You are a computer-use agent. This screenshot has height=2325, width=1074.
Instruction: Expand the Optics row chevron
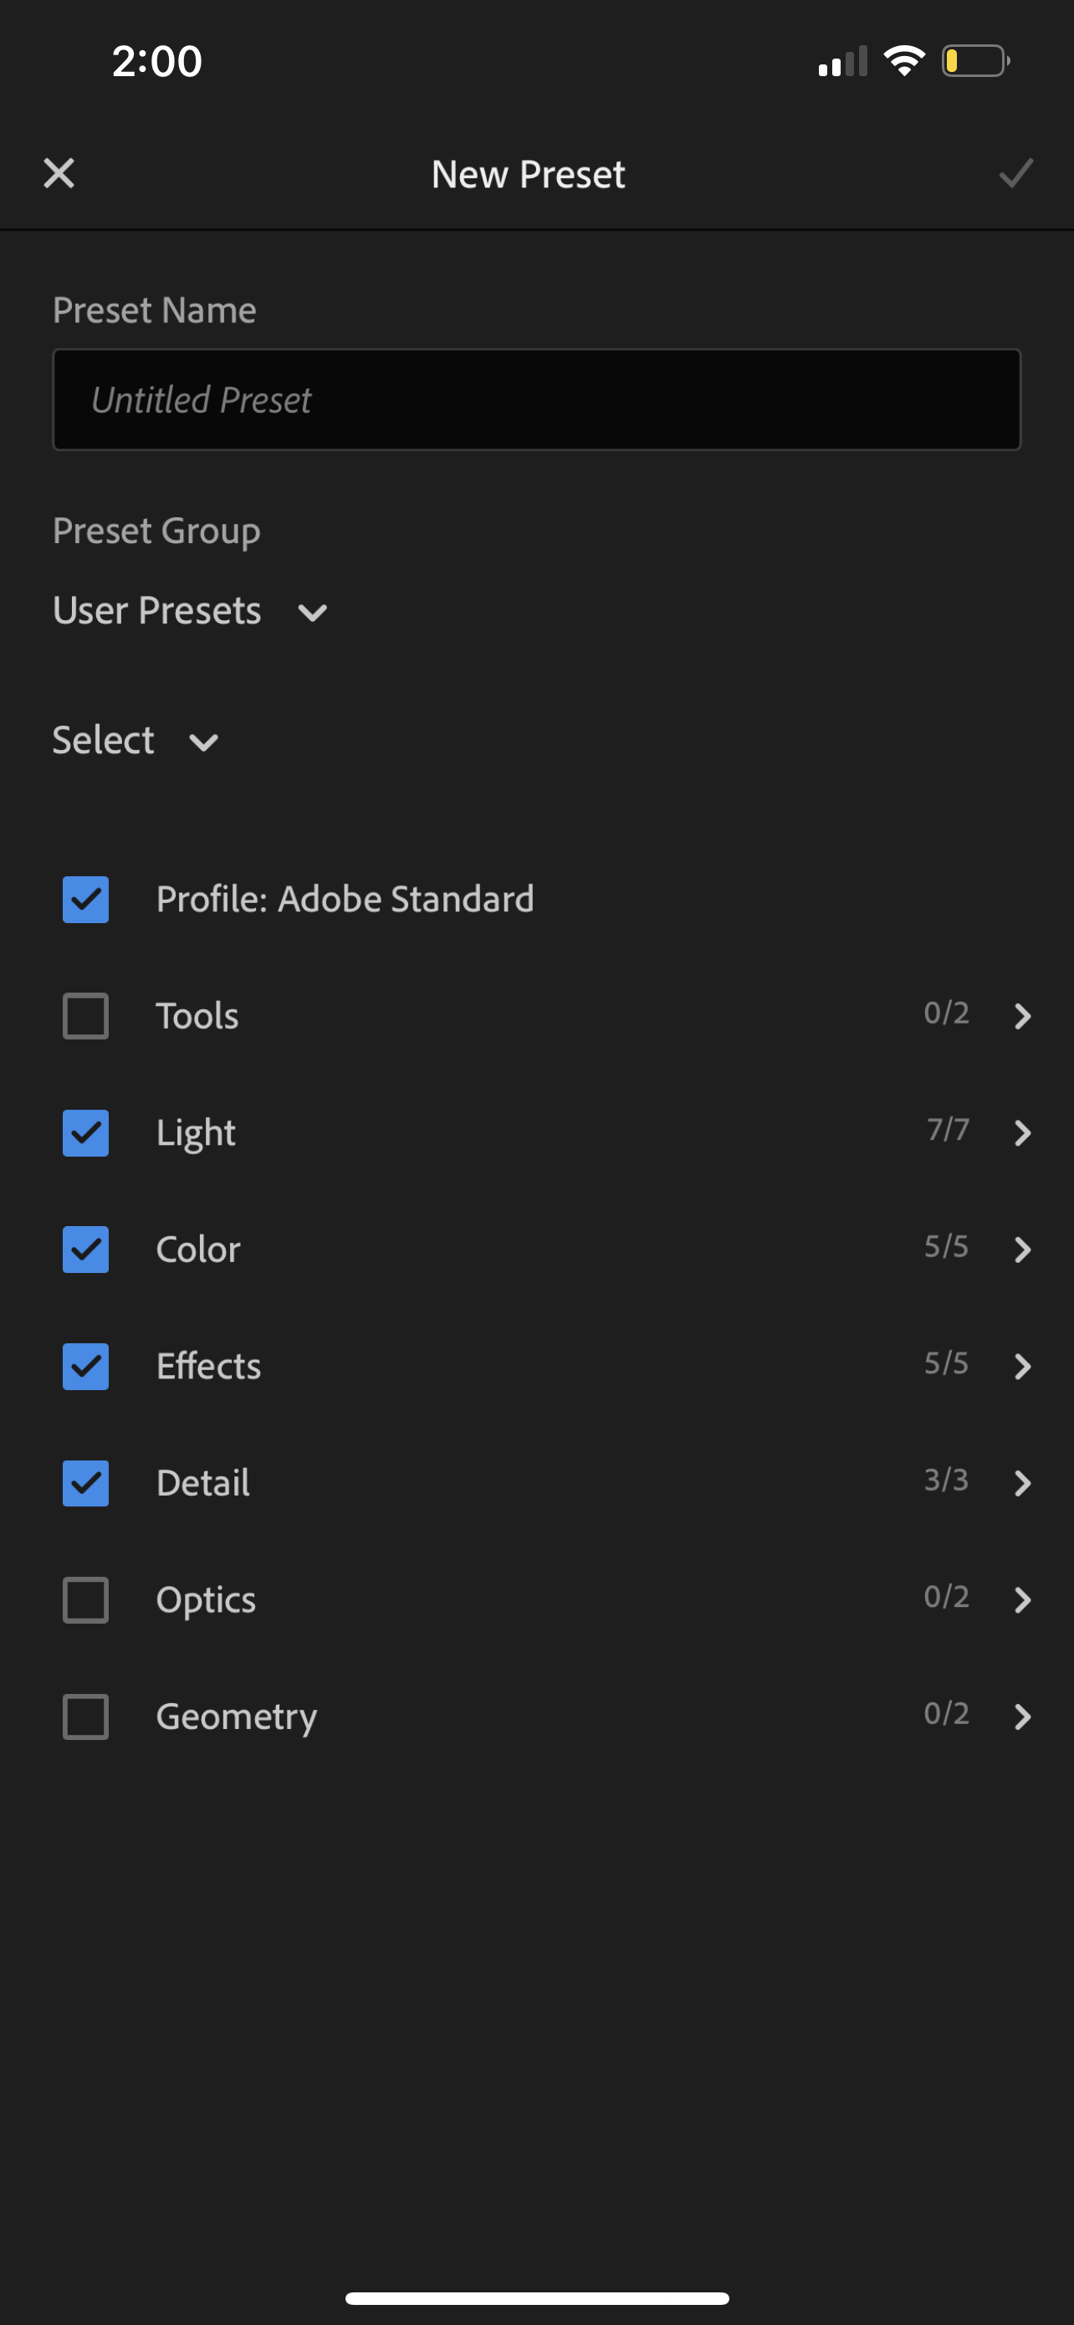(x=1021, y=1600)
